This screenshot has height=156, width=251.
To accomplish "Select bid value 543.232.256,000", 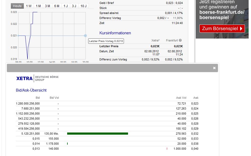I will pyautogui.click(x=29, y=119).
